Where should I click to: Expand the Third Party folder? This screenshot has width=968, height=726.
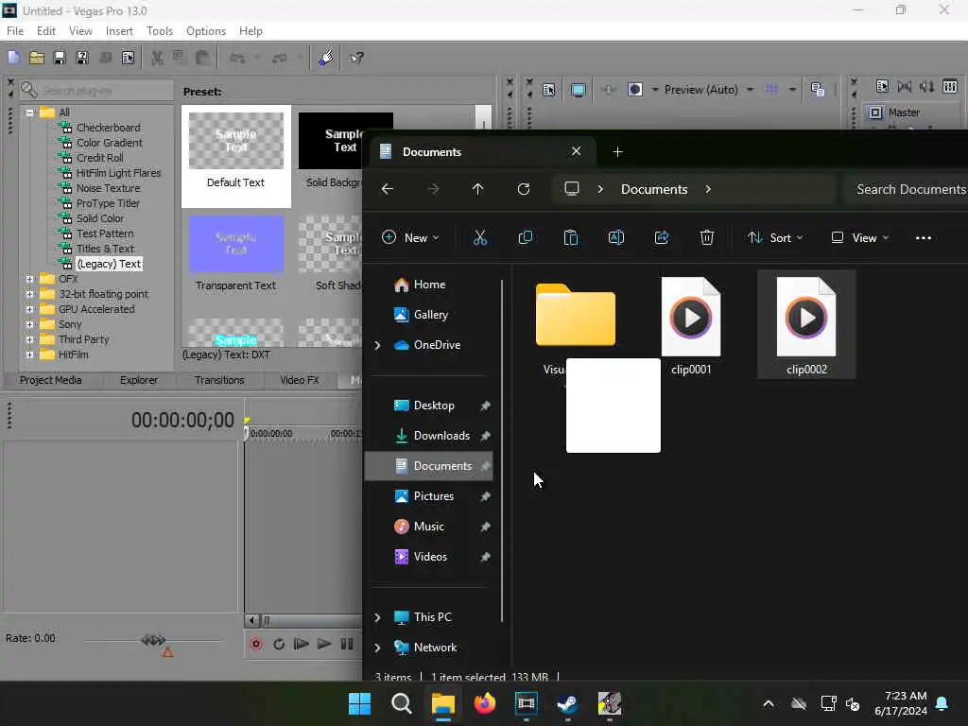(x=29, y=339)
